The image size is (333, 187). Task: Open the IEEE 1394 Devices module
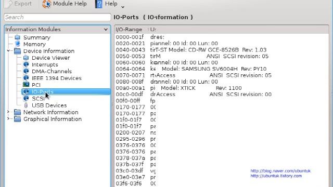57,78
